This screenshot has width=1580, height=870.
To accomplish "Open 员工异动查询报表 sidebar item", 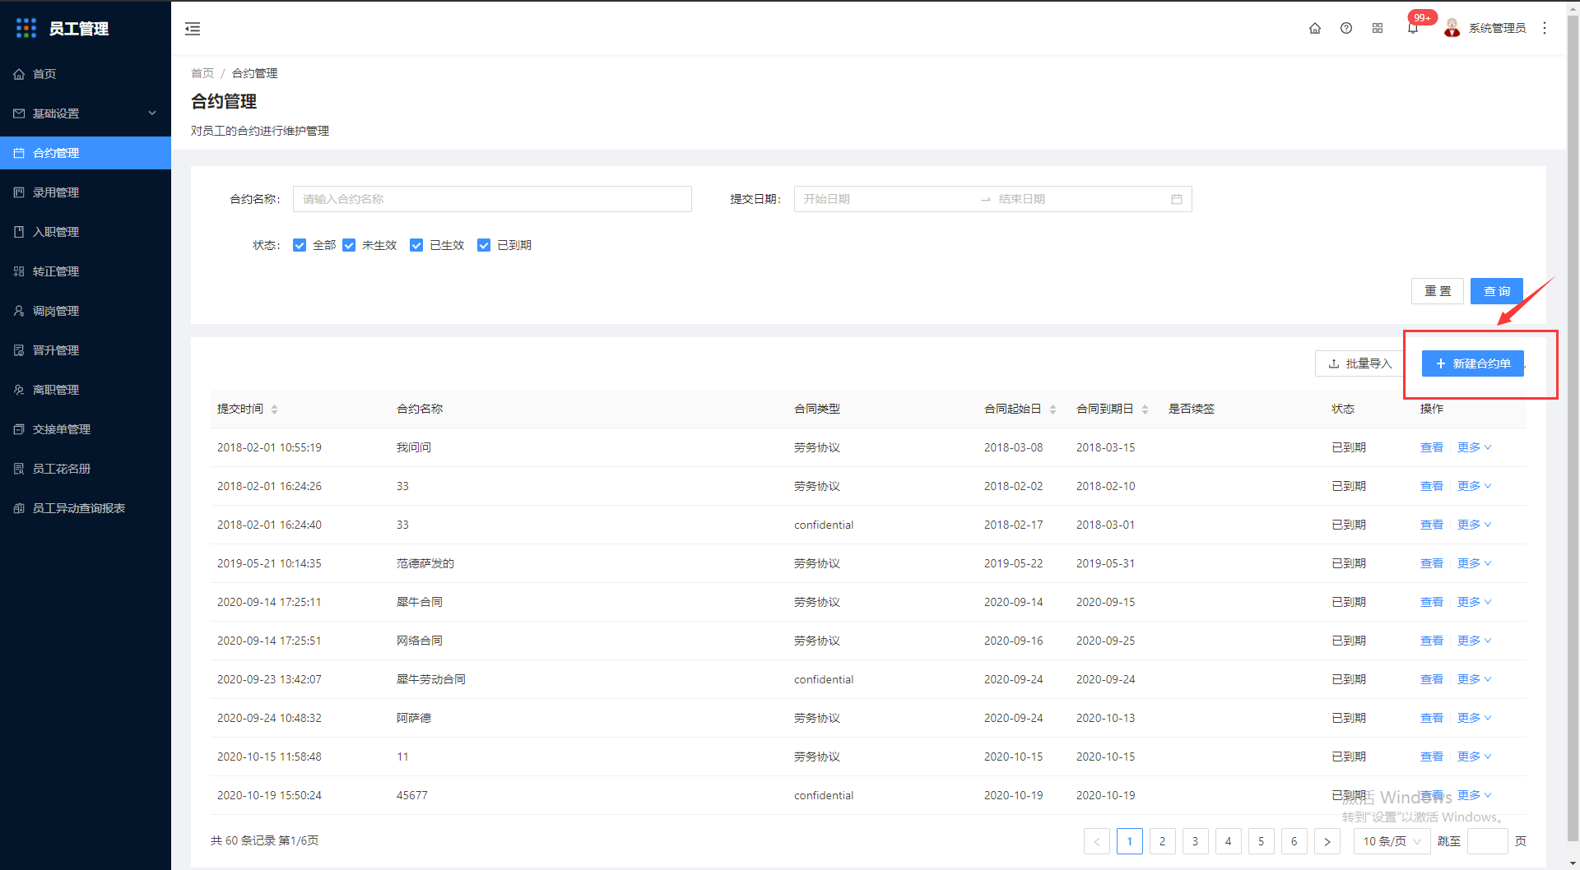I will [86, 508].
